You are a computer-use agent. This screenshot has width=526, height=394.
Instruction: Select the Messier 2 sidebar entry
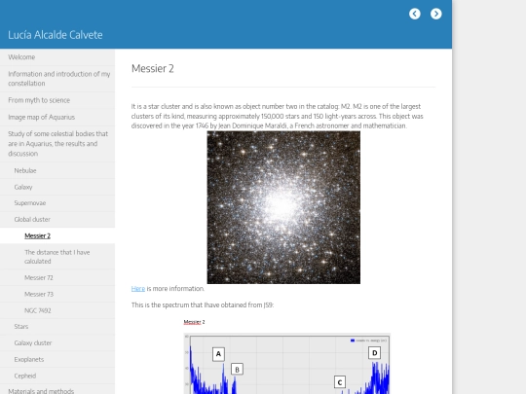(x=57, y=235)
